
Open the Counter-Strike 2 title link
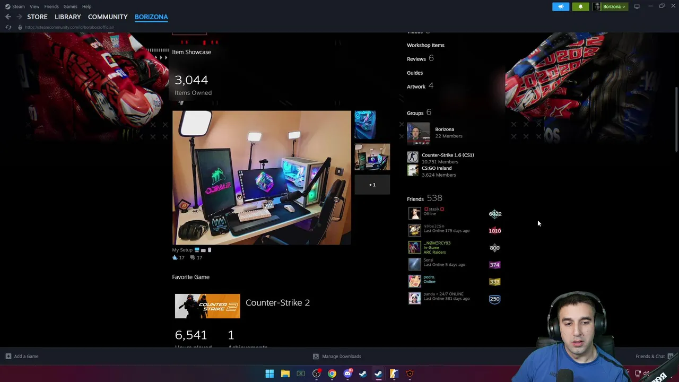coord(277,302)
